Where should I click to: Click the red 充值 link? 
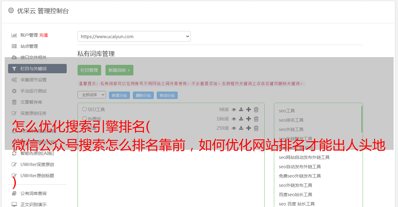pos(43,35)
